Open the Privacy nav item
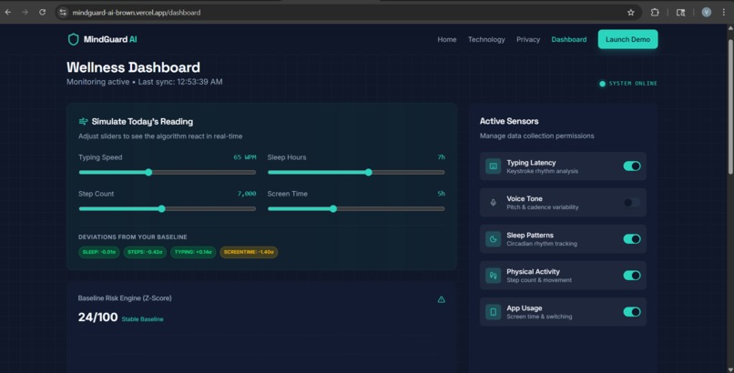This screenshot has width=734, height=373. [x=528, y=39]
